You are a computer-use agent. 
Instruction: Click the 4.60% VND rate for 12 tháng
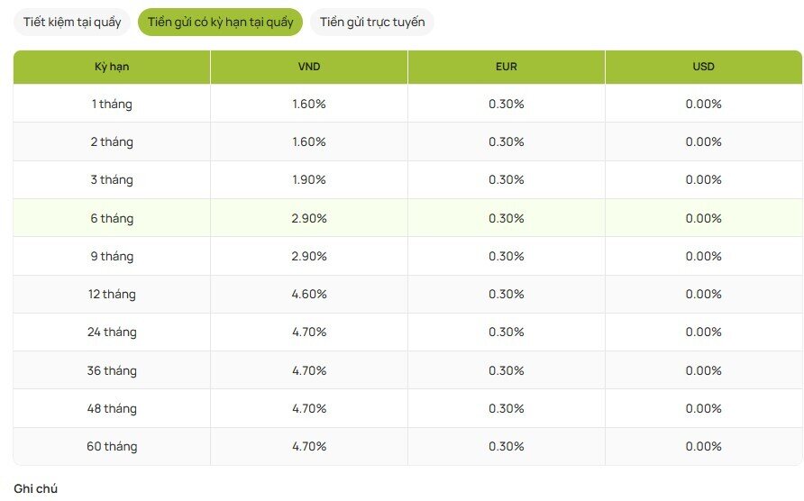(309, 295)
